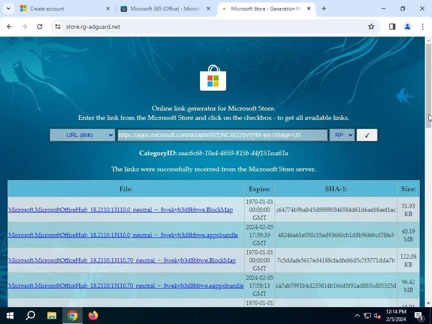Click the 51.93 KB size cell
The width and height of the screenshot is (432, 324).
[408, 210]
